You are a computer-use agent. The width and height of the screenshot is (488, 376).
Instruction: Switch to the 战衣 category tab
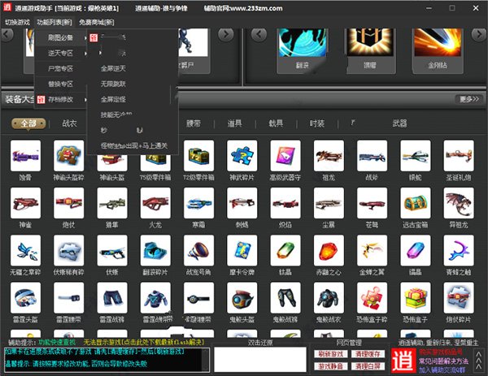(x=69, y=123)
